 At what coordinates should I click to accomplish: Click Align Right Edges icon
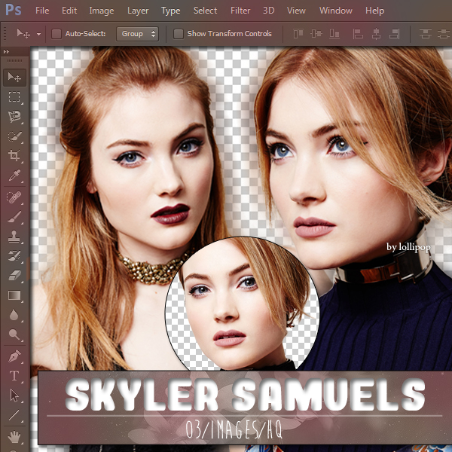tap(394, 34)
